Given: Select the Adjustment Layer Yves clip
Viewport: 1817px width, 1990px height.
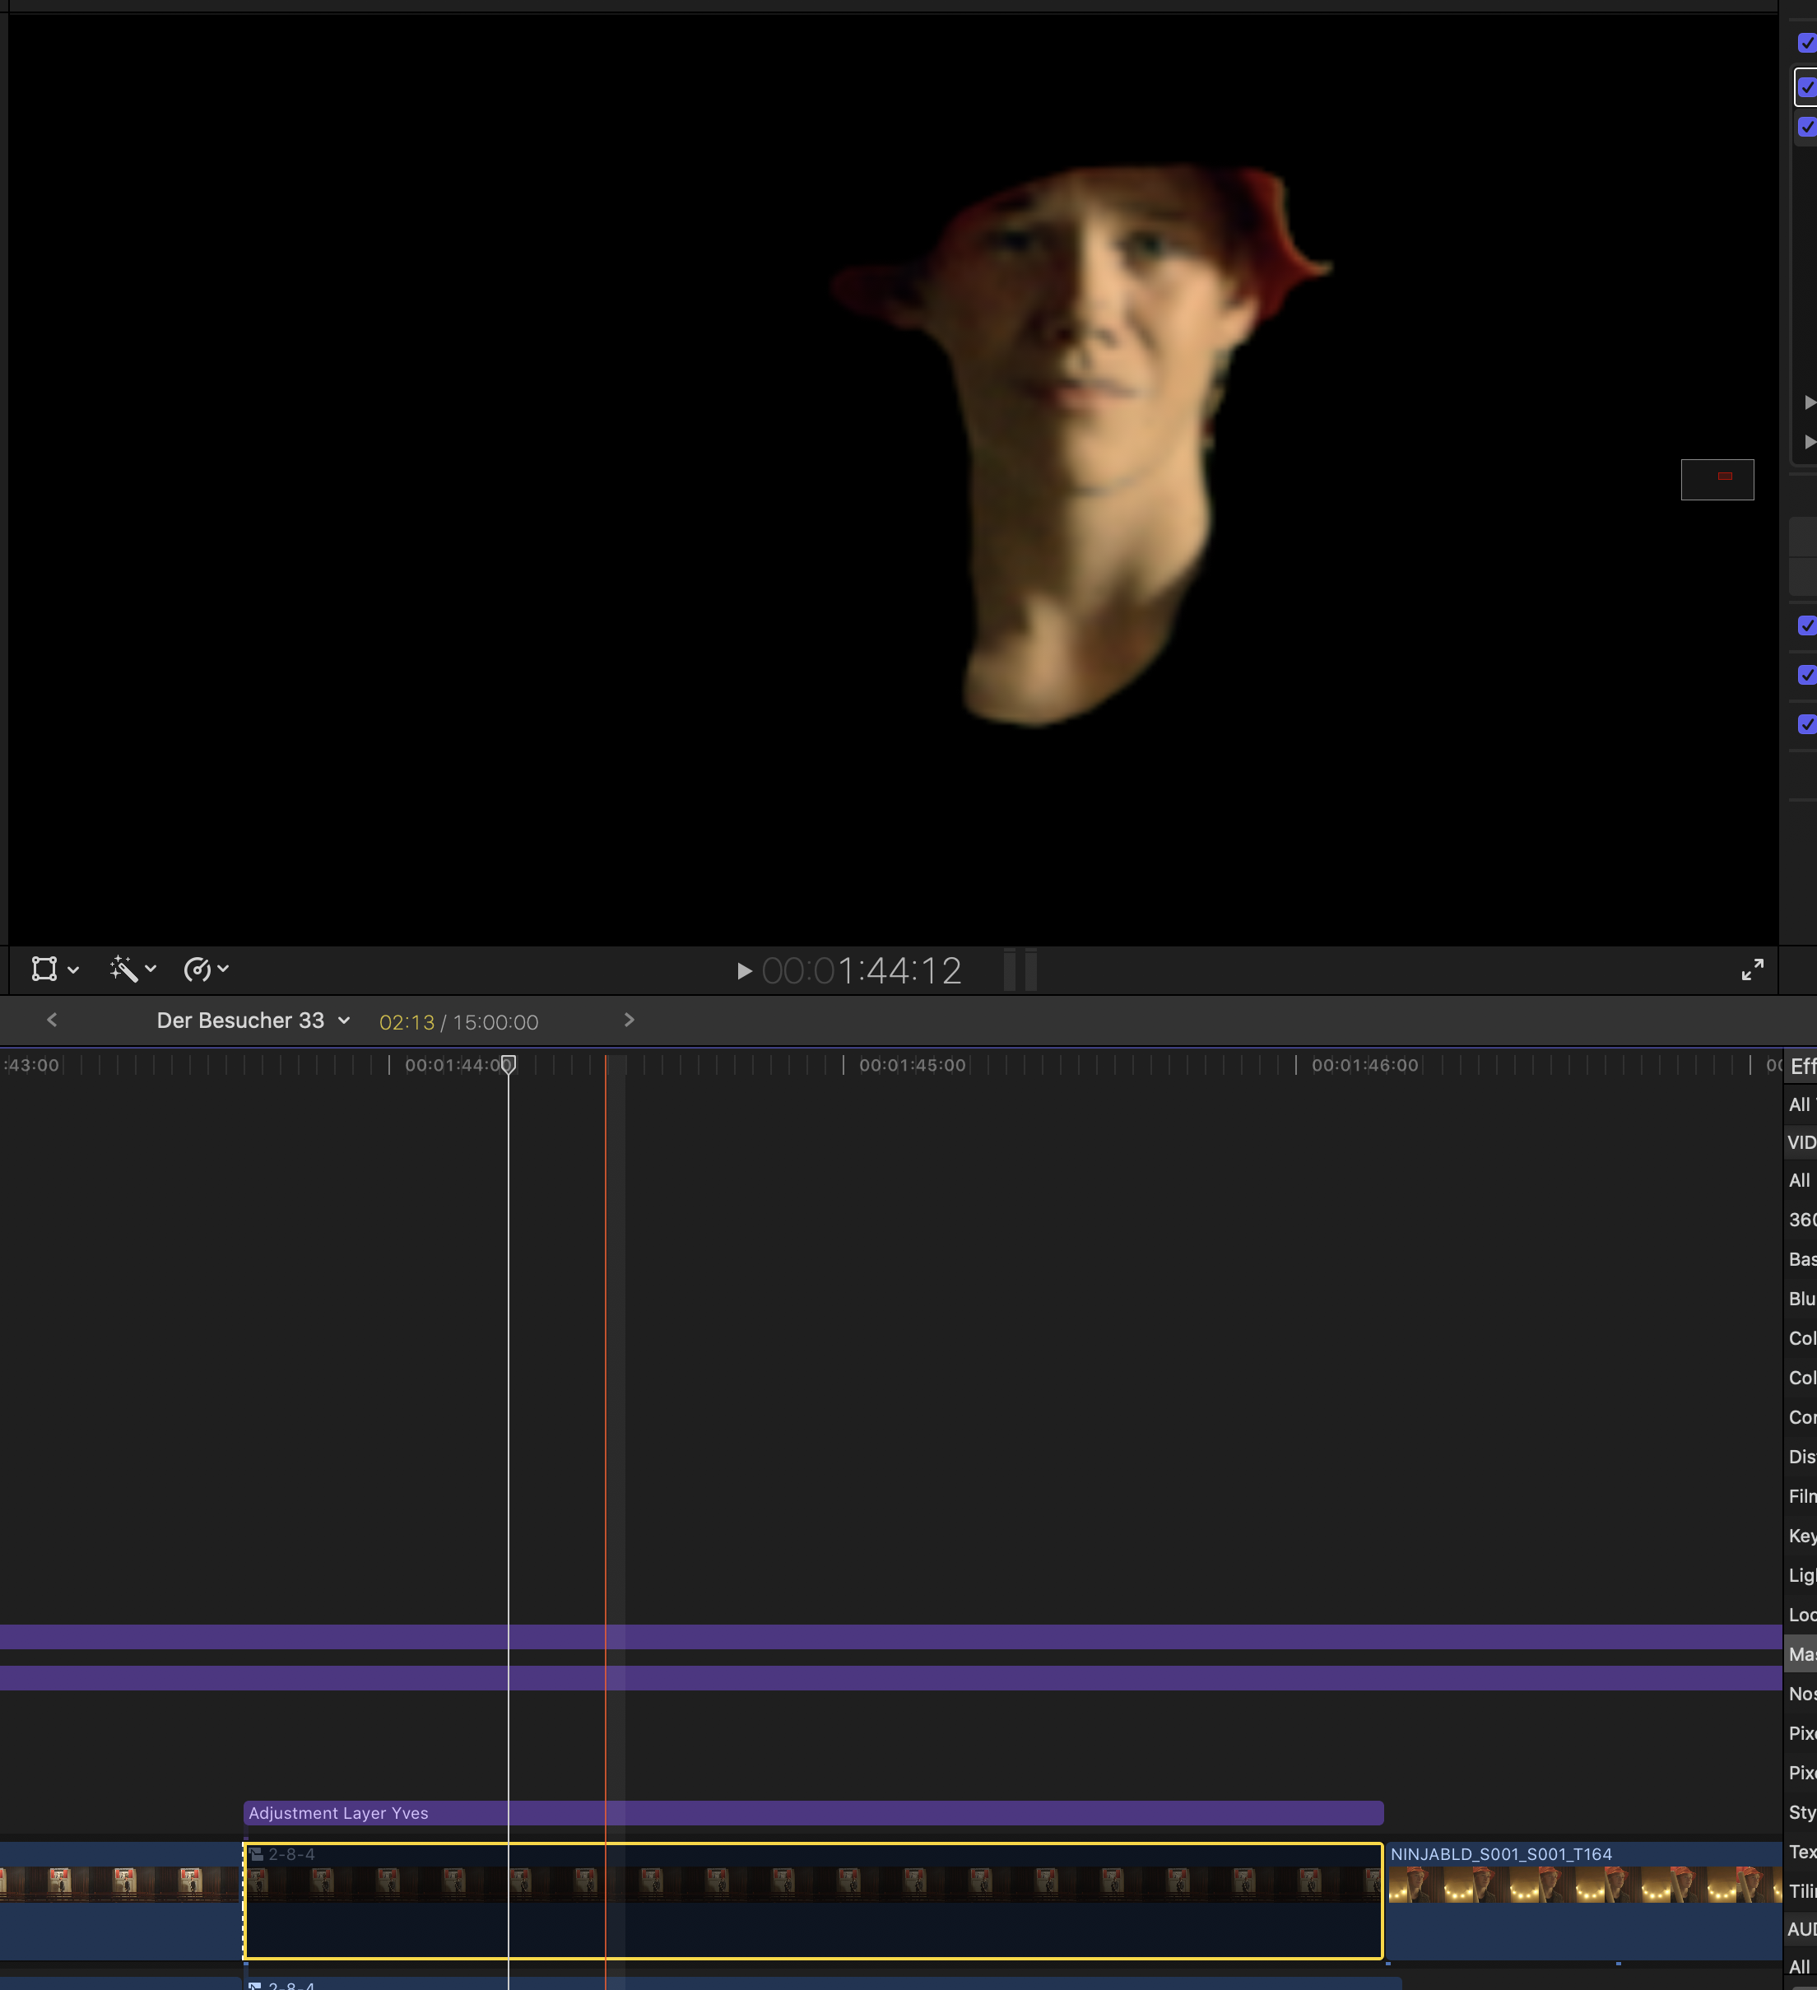Looking at the screenshot, I should [x=812, y=1813].
